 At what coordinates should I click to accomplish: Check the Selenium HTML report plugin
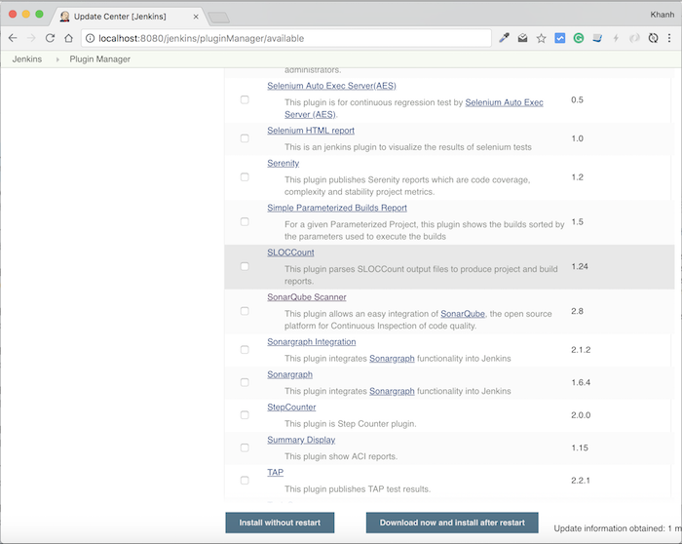click(245, 138)
